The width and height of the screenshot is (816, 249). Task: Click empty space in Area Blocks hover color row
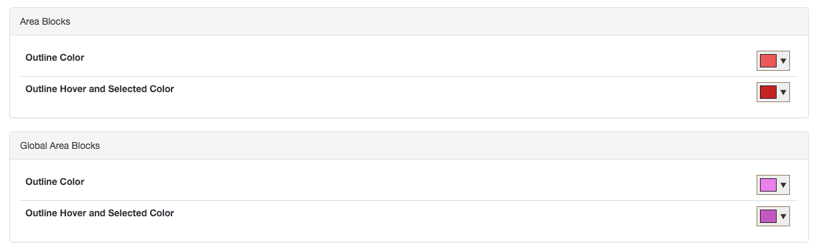420,92
